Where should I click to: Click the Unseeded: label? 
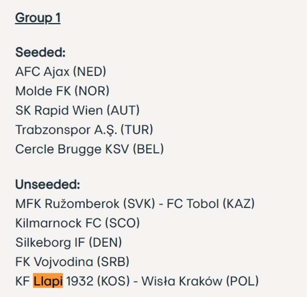(x=48, y=185)
